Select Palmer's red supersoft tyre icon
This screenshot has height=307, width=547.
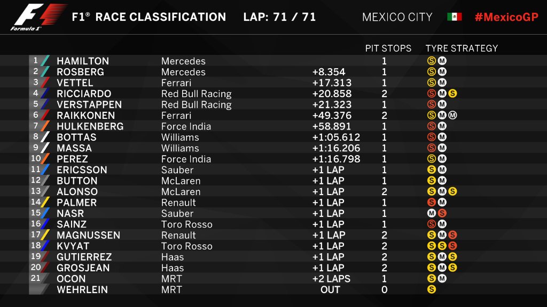(x=432, y=203)
